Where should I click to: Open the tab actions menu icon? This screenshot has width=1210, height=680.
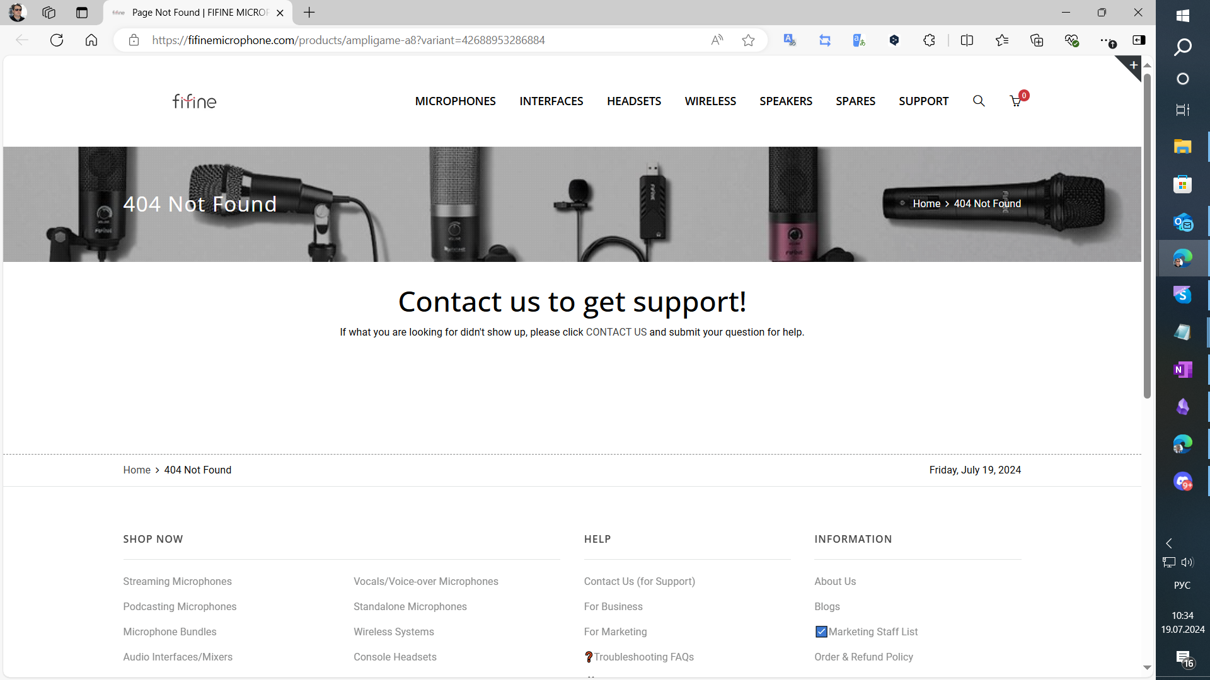point(82,13)
